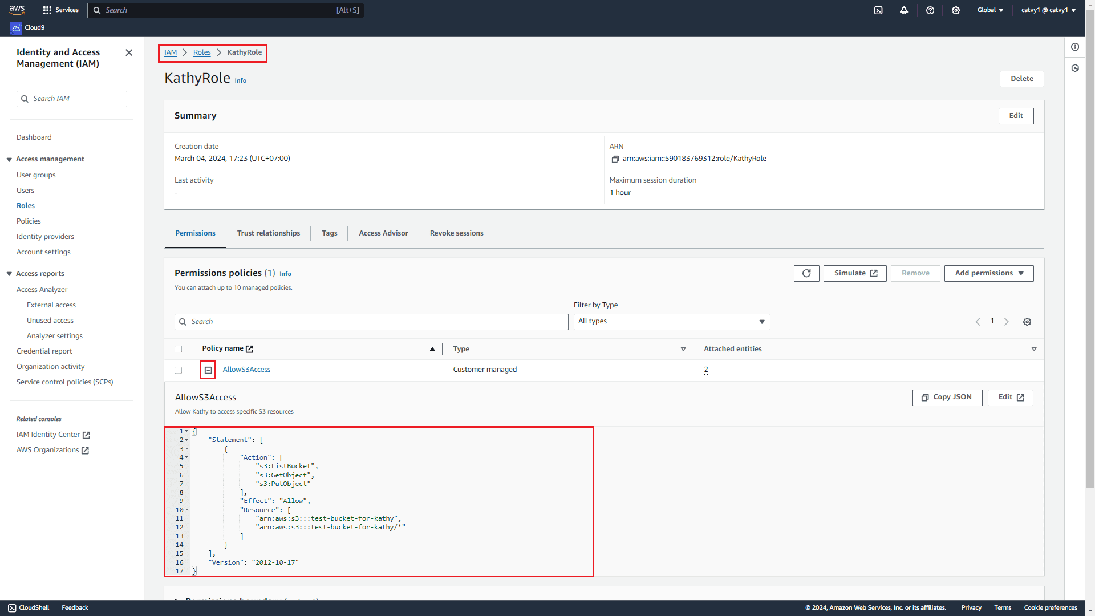Screen dimensions: 1095x616
Task: Sort by Type column arrow
Action: coord(683,349)
